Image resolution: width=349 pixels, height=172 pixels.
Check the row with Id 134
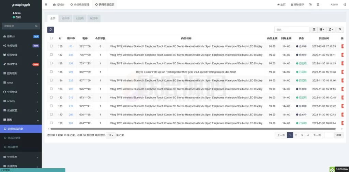pyautogui.click(x=51, y=80)
